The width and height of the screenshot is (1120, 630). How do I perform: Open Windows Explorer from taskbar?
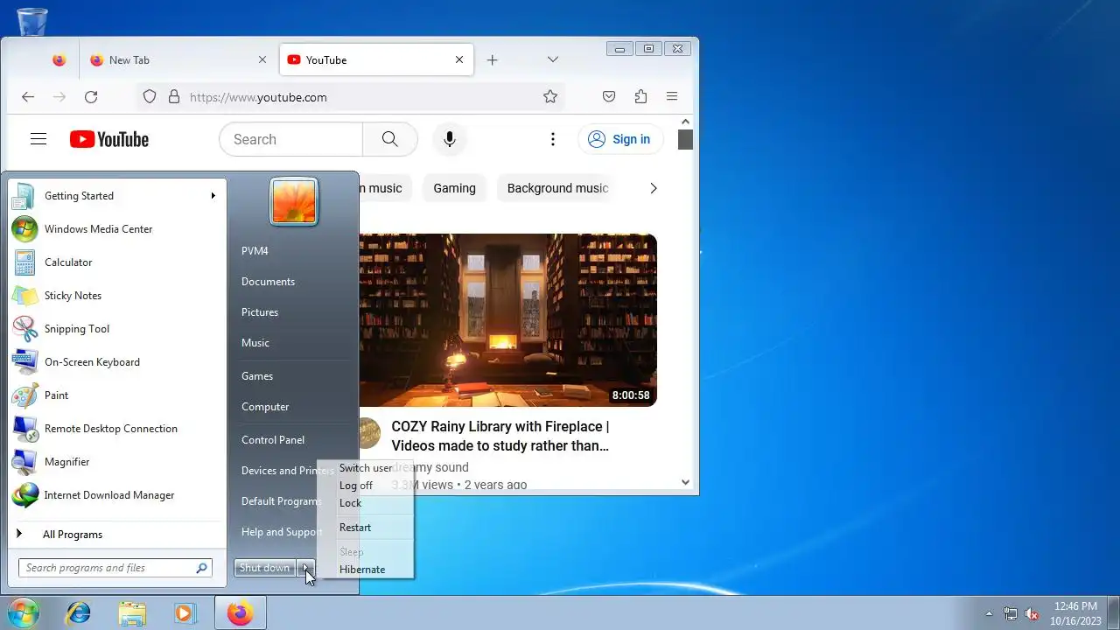[x=132, y=613]
